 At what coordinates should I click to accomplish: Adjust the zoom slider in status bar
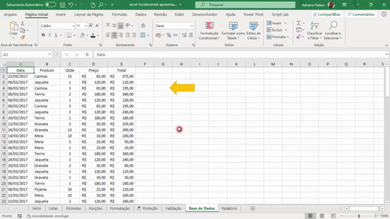tap(359, 216)
